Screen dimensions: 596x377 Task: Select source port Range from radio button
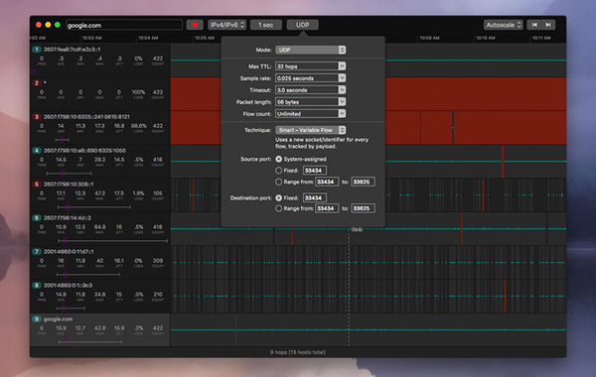pos(278,182)
